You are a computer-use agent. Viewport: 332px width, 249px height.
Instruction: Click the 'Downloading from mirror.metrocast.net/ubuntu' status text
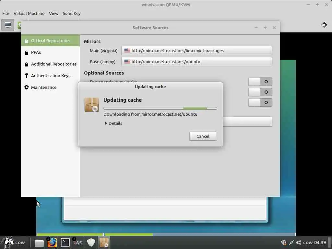[150, 114]
